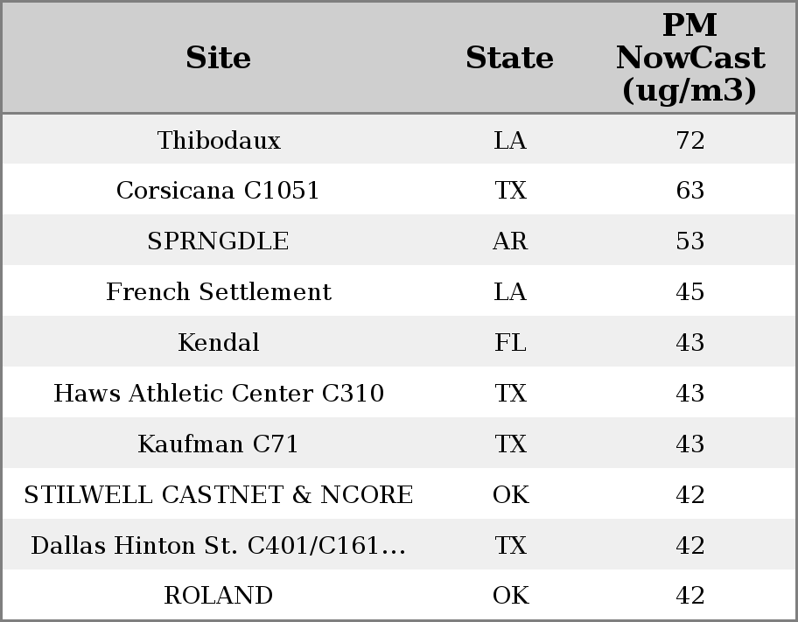Open the Dallas Hinton St. site entry
This screenshot has height=622, width=798.
click(219, 546)
